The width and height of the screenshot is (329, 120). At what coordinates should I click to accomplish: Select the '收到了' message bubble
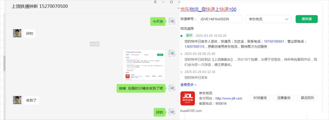(x=31, y=100)
